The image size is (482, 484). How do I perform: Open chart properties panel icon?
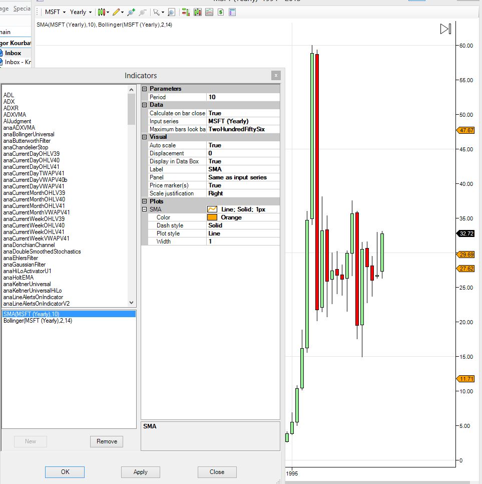point(232,12)
